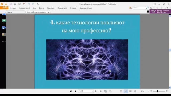Click the vertical scrollbar up arrow
171x96 pixels.
coord(170,16)
